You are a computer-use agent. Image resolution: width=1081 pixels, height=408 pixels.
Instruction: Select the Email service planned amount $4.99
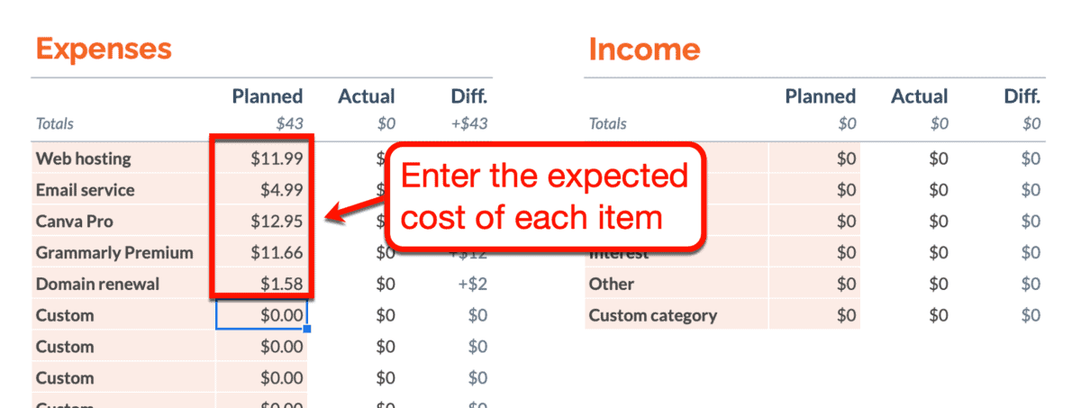pos(259,190)
